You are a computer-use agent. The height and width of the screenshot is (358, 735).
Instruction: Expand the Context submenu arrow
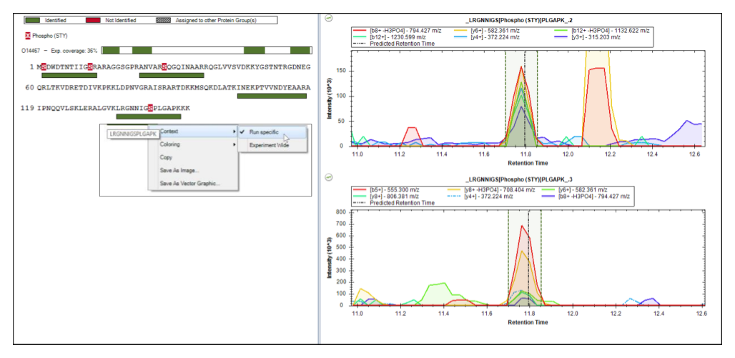[x=235, y=131]
